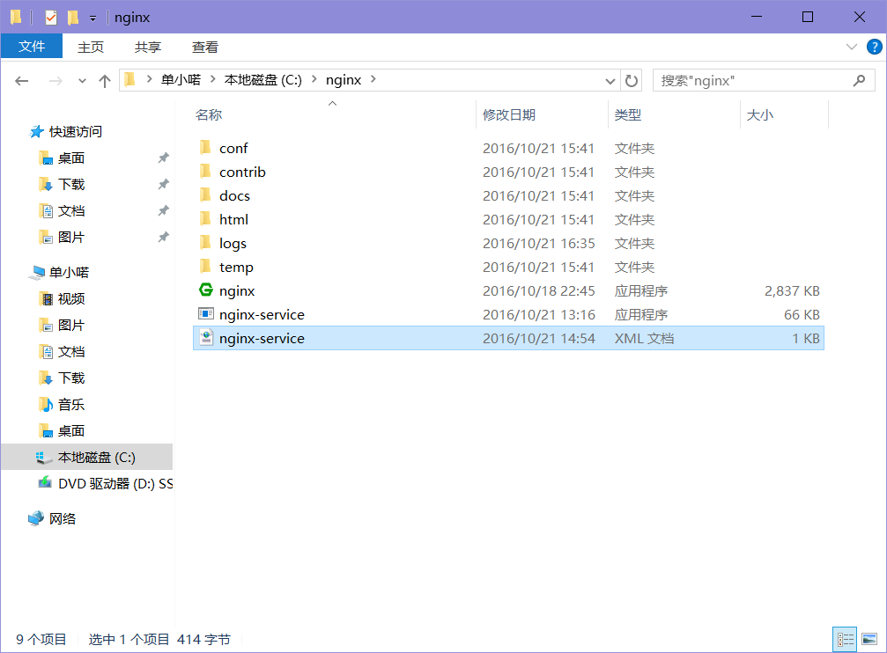The height and width of the screenshot is (653, 887).
Task: Expand the ribbon with chevron
Action: [x=852, y=47]
